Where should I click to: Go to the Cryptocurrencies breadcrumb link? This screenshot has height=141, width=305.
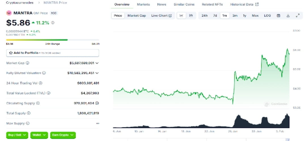tap(20, 3)
